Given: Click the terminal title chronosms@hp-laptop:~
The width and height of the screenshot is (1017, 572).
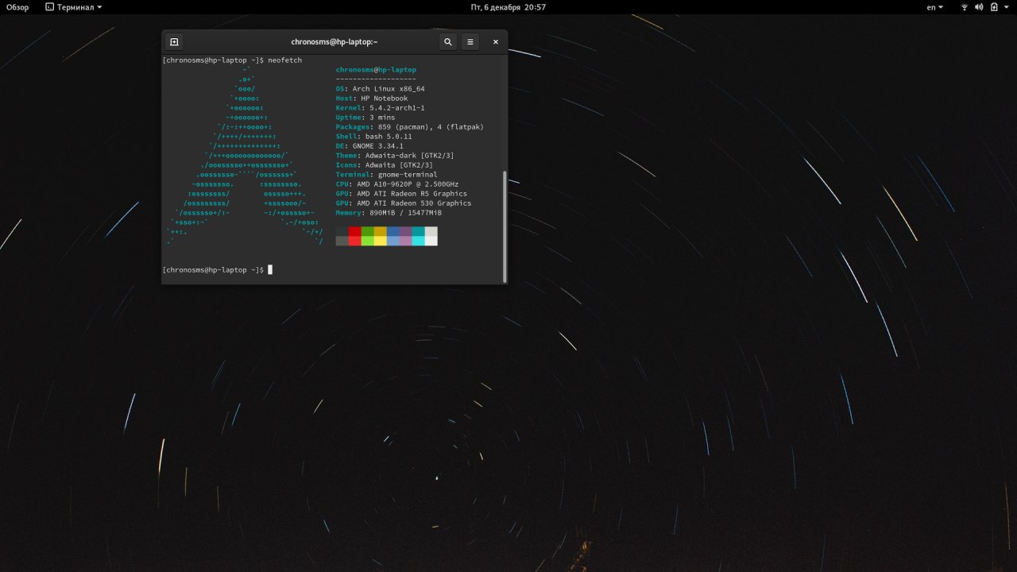Looking at the screenshot, I should pyautogui.click(x=334, y=42).
